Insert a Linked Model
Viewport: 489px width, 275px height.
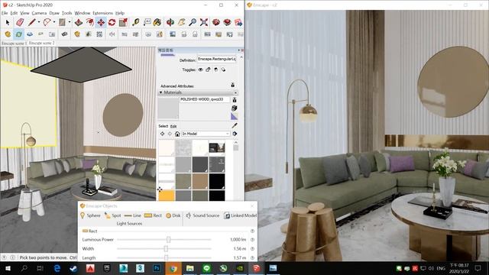tap(241, 215)
